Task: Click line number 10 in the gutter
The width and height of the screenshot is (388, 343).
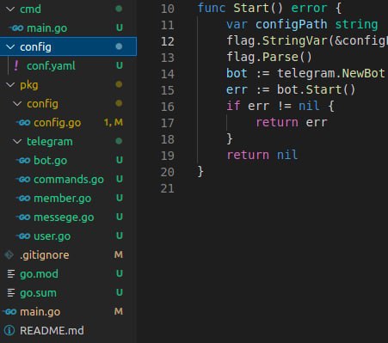Action: tap(168, 9)
